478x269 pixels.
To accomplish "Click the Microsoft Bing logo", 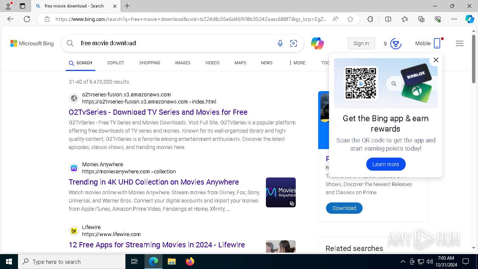I will (32, 43).
